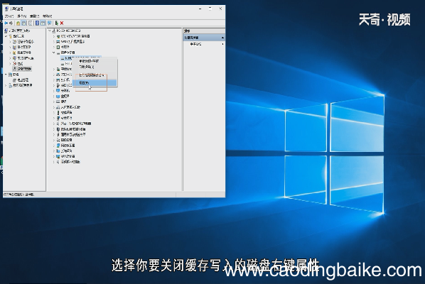Click the blue Help toolbar icon
Image resolution: width=425 pixels, height=284 pixels.
(x=38, y=23)
